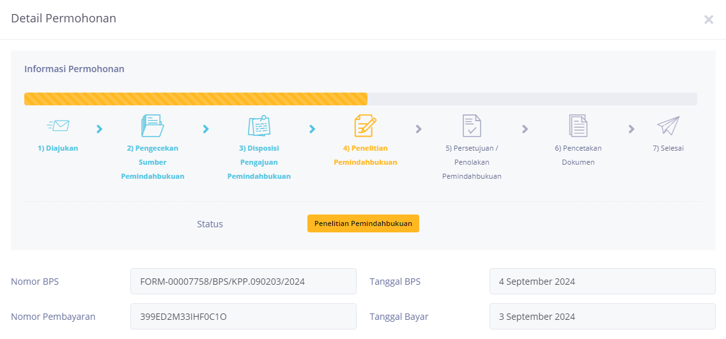726x339 pixels.
Task: Click the Tanggal BPS field
Action: coord(603,281)
